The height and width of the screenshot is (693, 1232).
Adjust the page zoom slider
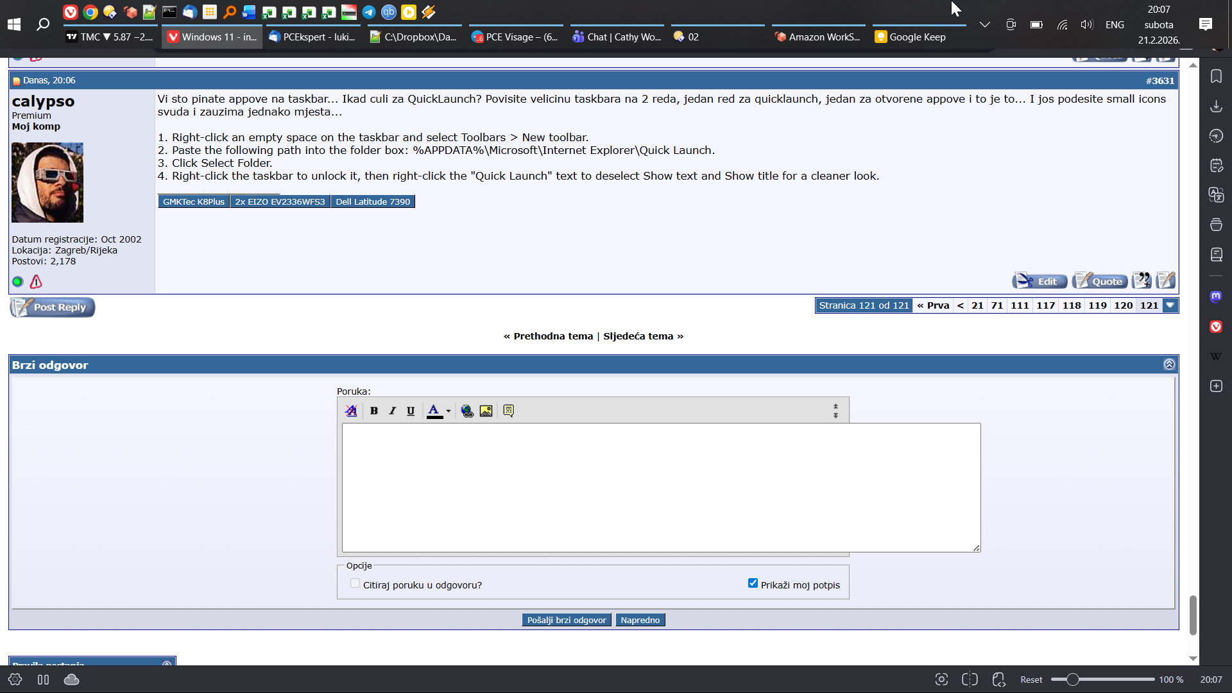point(1072,680)
